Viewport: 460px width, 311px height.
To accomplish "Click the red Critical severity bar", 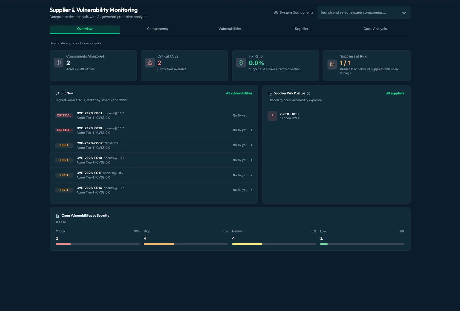I will (x=63, y=244).
